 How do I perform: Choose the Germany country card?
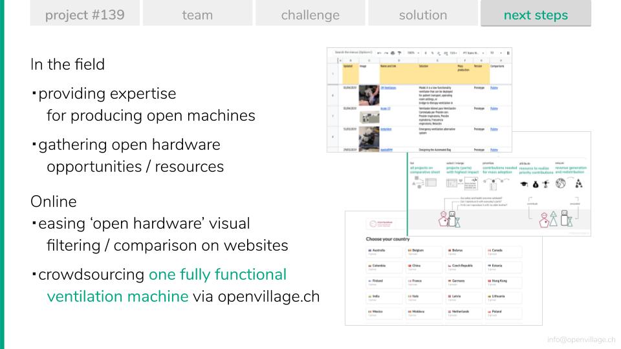(464, 282)
